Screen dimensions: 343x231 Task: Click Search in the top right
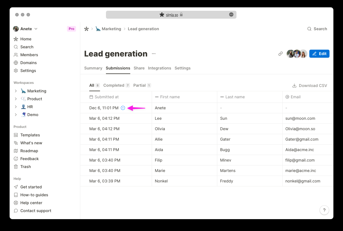pyautogui.click(x=317, y=29)
